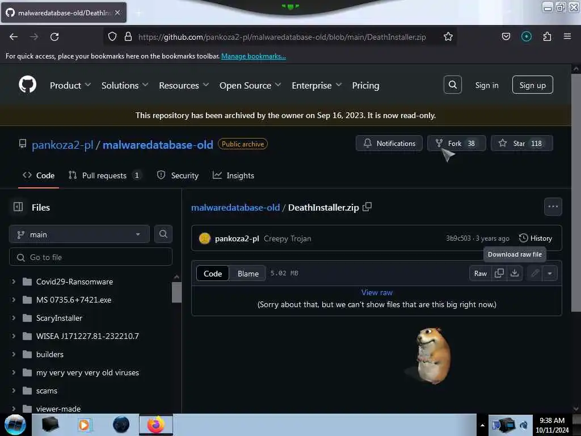Expand MS 0735.6+7421.exe folder
This screenshot has height=436, width=581.
(x=14, y=300)
